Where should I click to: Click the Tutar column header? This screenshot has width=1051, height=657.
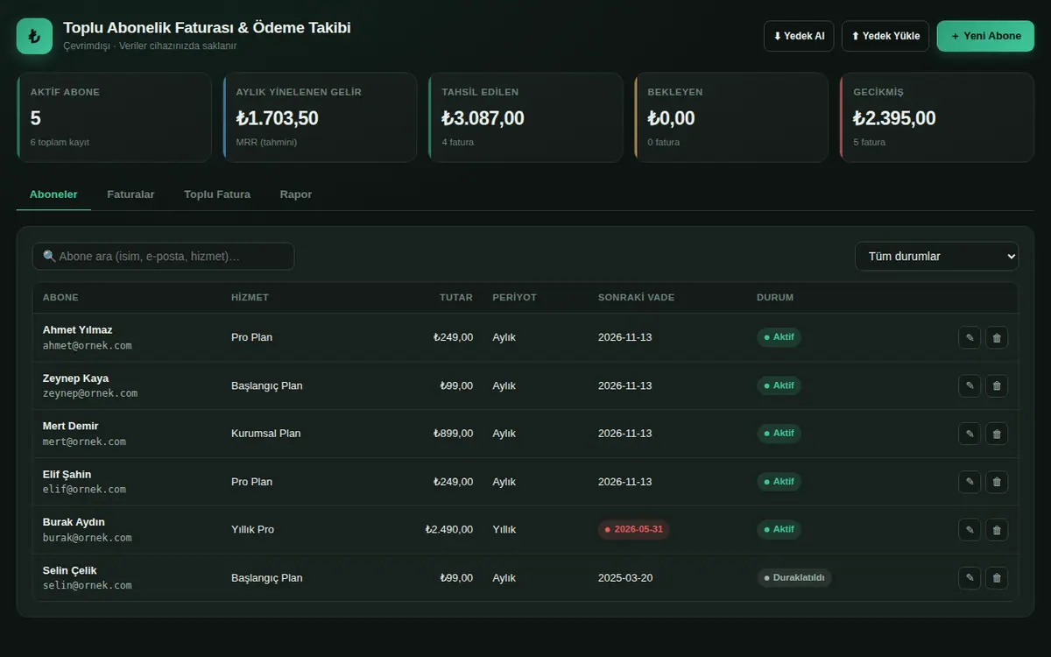[456, 298]
